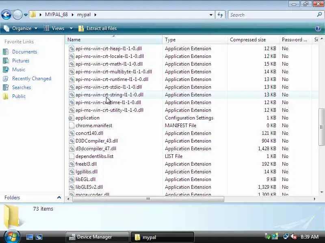Screen dimensions: 325x243
Task: Open Help question mark icon
Action: click(318, 28)
